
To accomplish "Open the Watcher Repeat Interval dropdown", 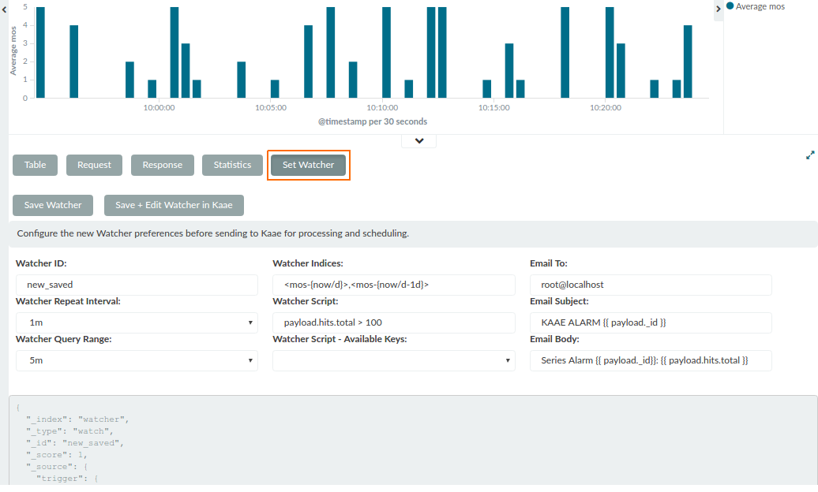I will (x=137, y=322).
